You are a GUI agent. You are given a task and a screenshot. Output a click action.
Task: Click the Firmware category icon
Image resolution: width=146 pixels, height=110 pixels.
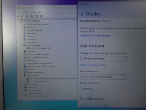[x=25, y=51]
